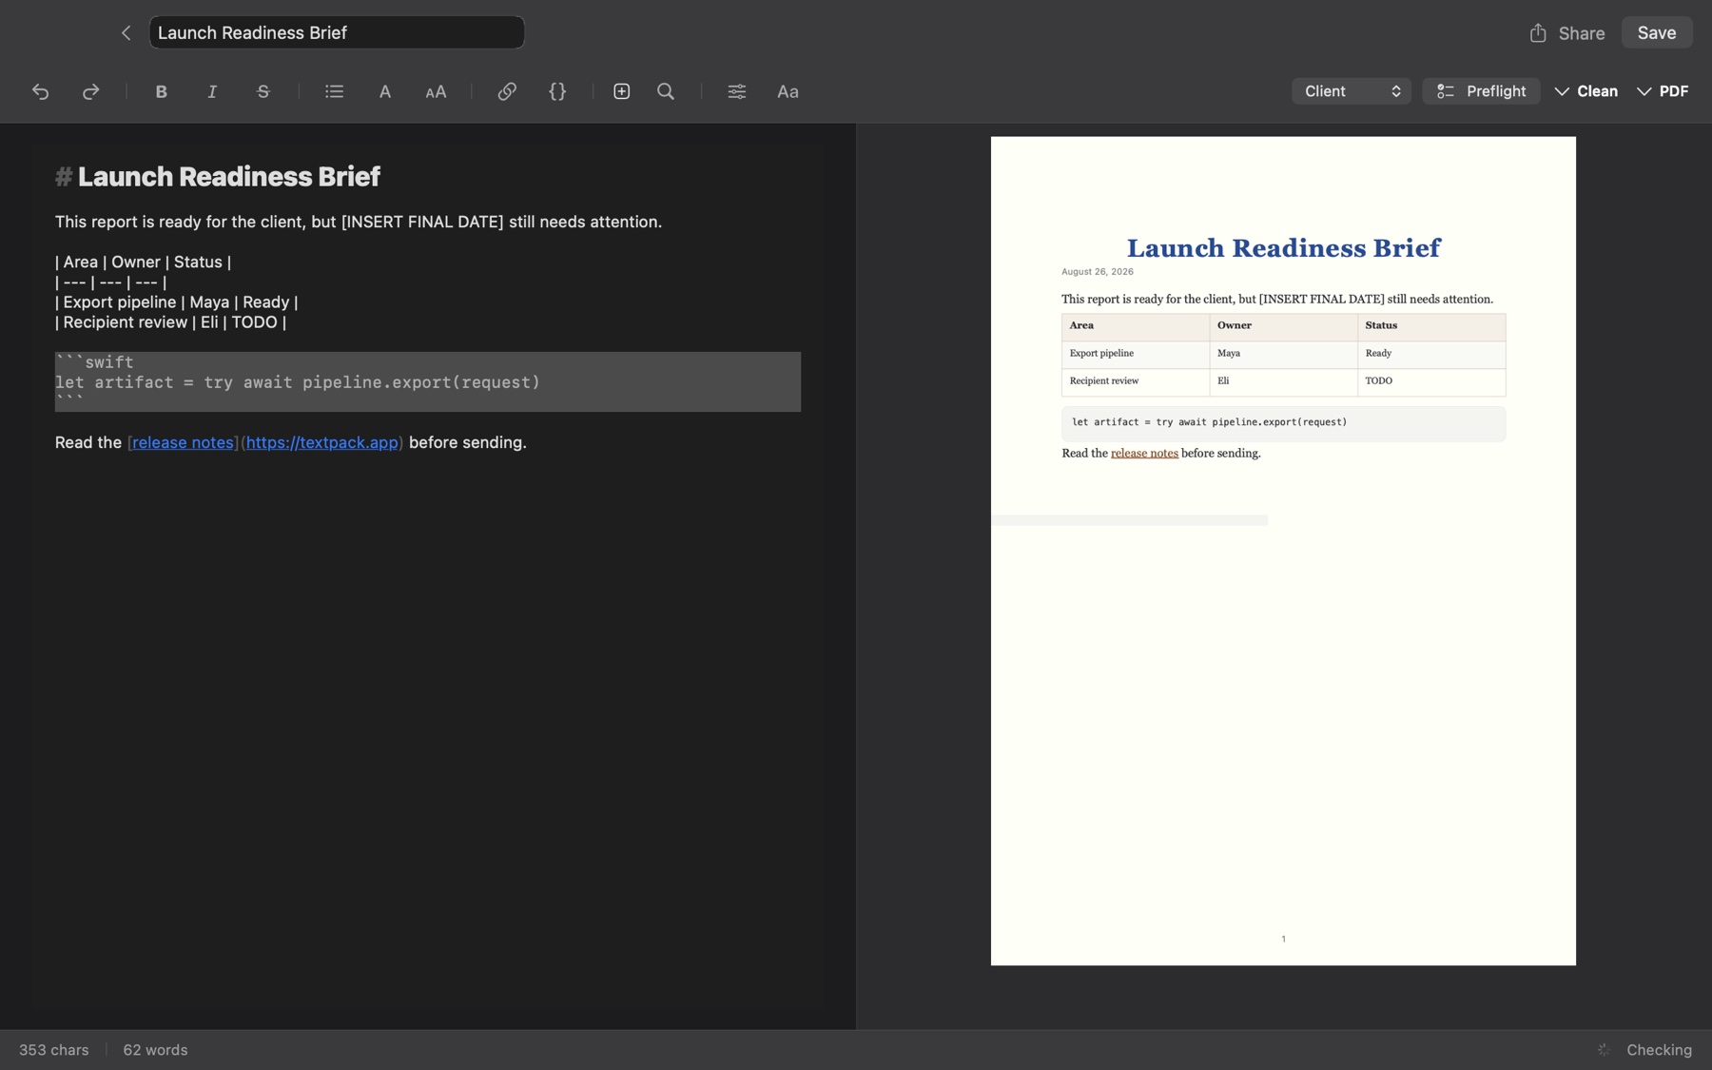
Task: Apply italic formatting
Action: click(212, 91)
